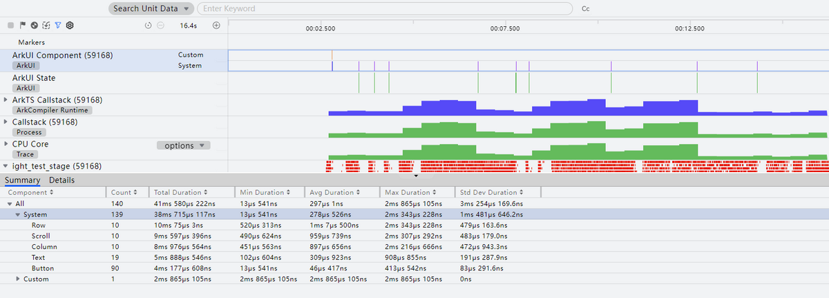The height and width of the screenshot is (298, 829).
Task: Click the blue filter funnel icon
Action: tap(58, 25)
